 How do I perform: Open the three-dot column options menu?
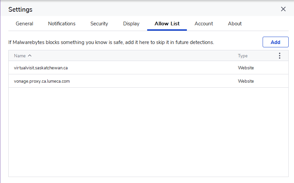280,56
